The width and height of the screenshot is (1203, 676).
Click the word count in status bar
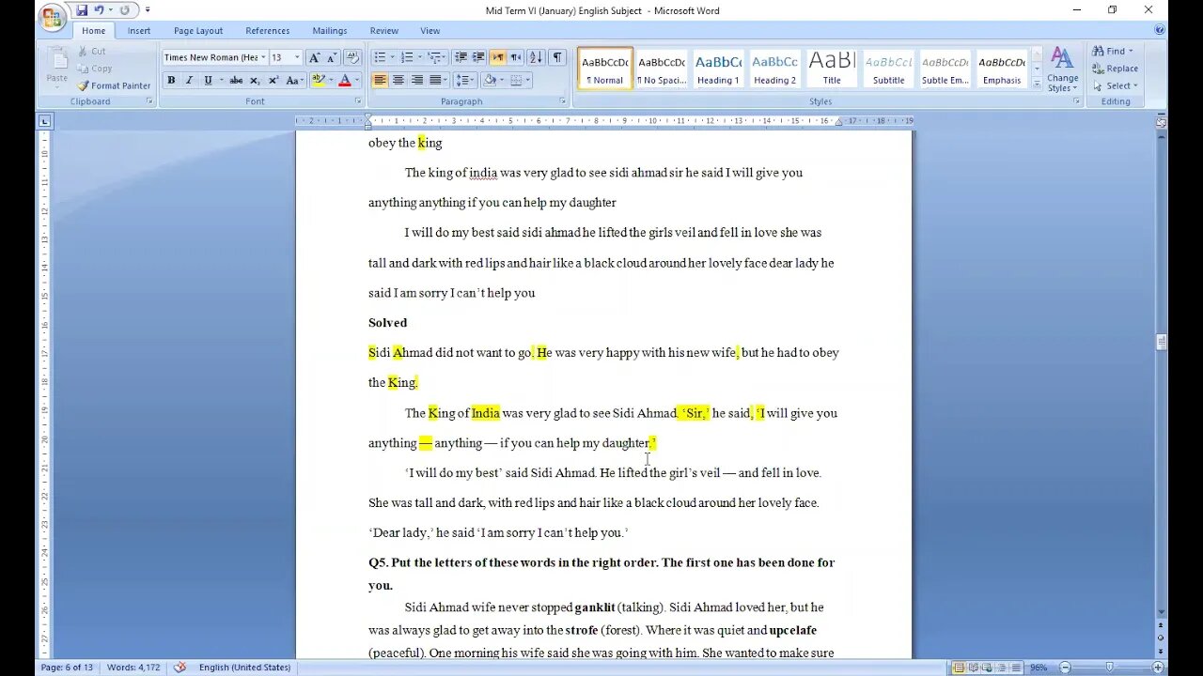coord(133,668)
